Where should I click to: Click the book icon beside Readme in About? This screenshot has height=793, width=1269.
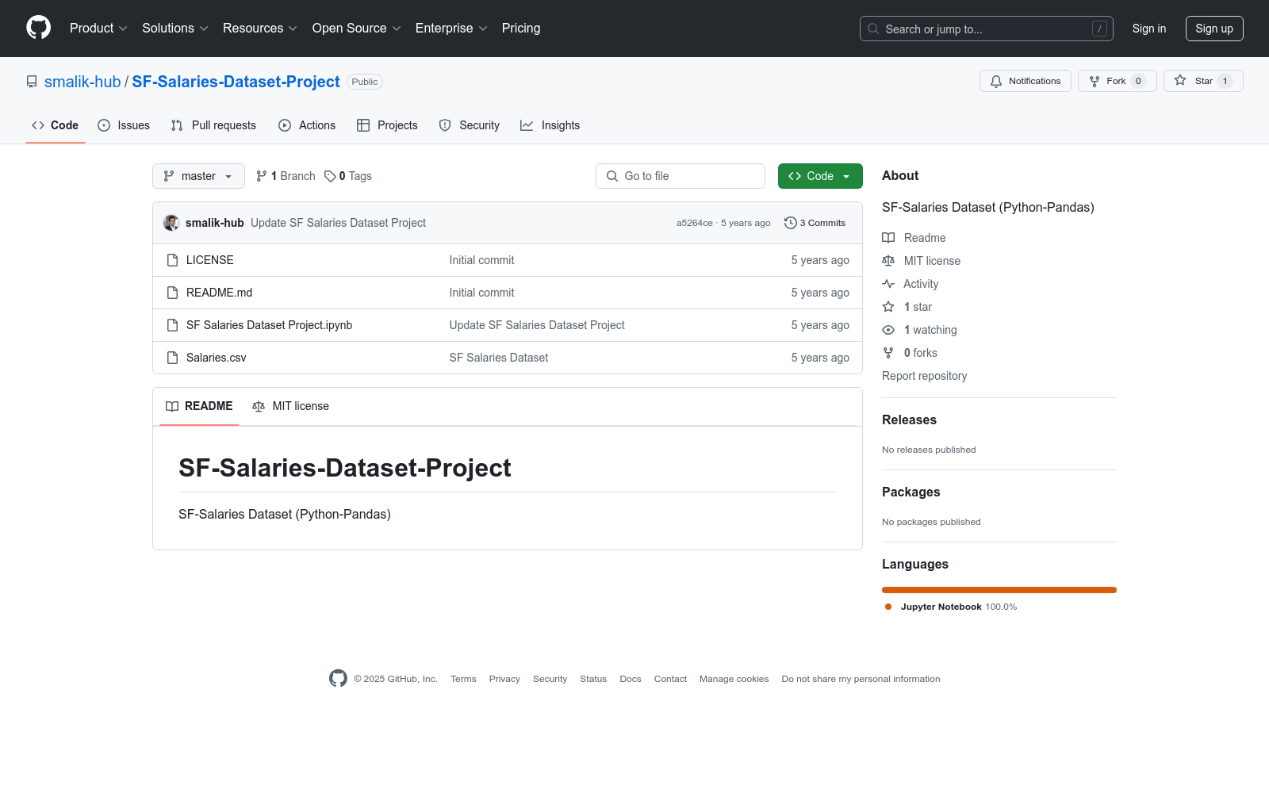(888, 238)
